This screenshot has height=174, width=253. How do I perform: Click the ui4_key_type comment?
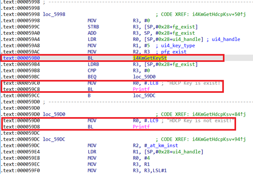click(x=178, y=46)
